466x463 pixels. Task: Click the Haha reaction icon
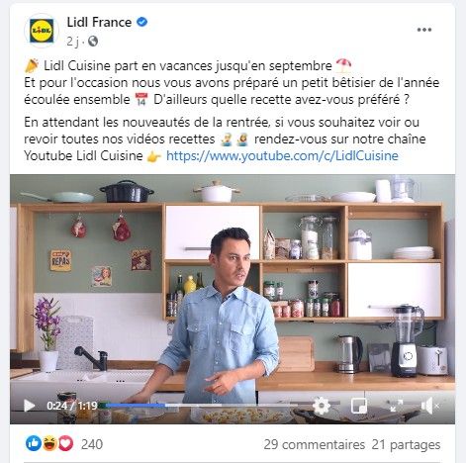49,443
